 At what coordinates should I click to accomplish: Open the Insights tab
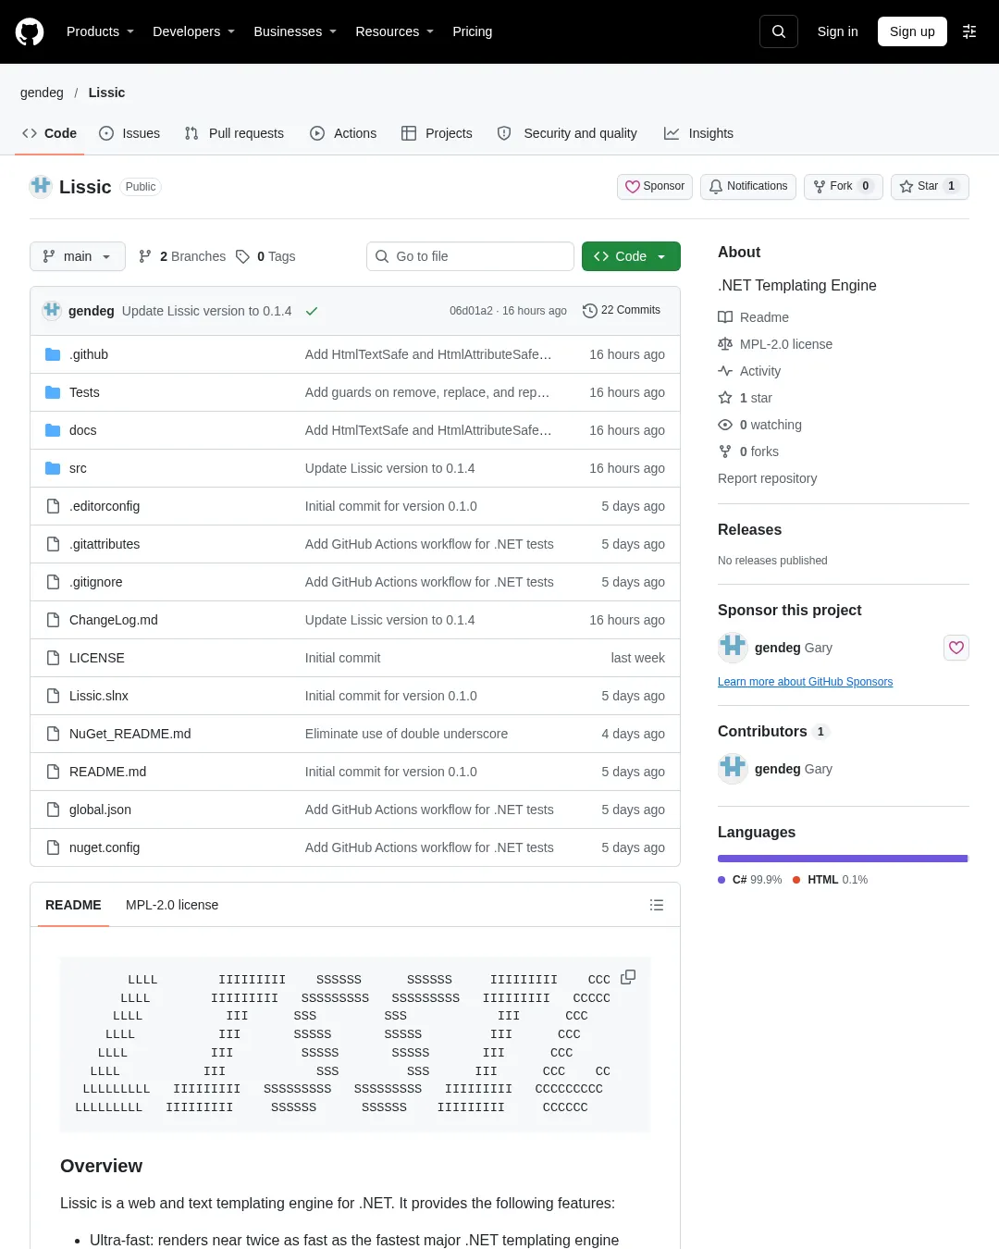[x=698, y=133]
